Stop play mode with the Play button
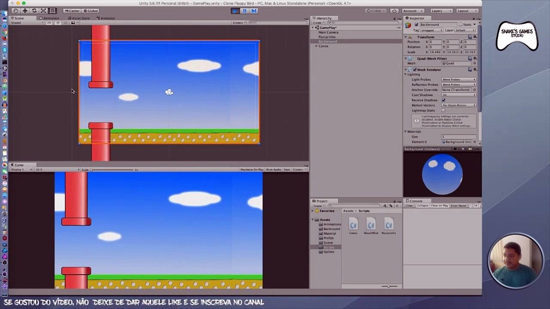 (235, 11)
